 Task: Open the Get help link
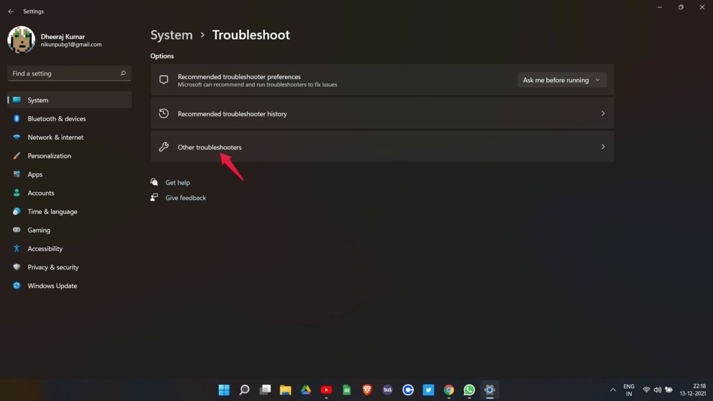(178, 183)
